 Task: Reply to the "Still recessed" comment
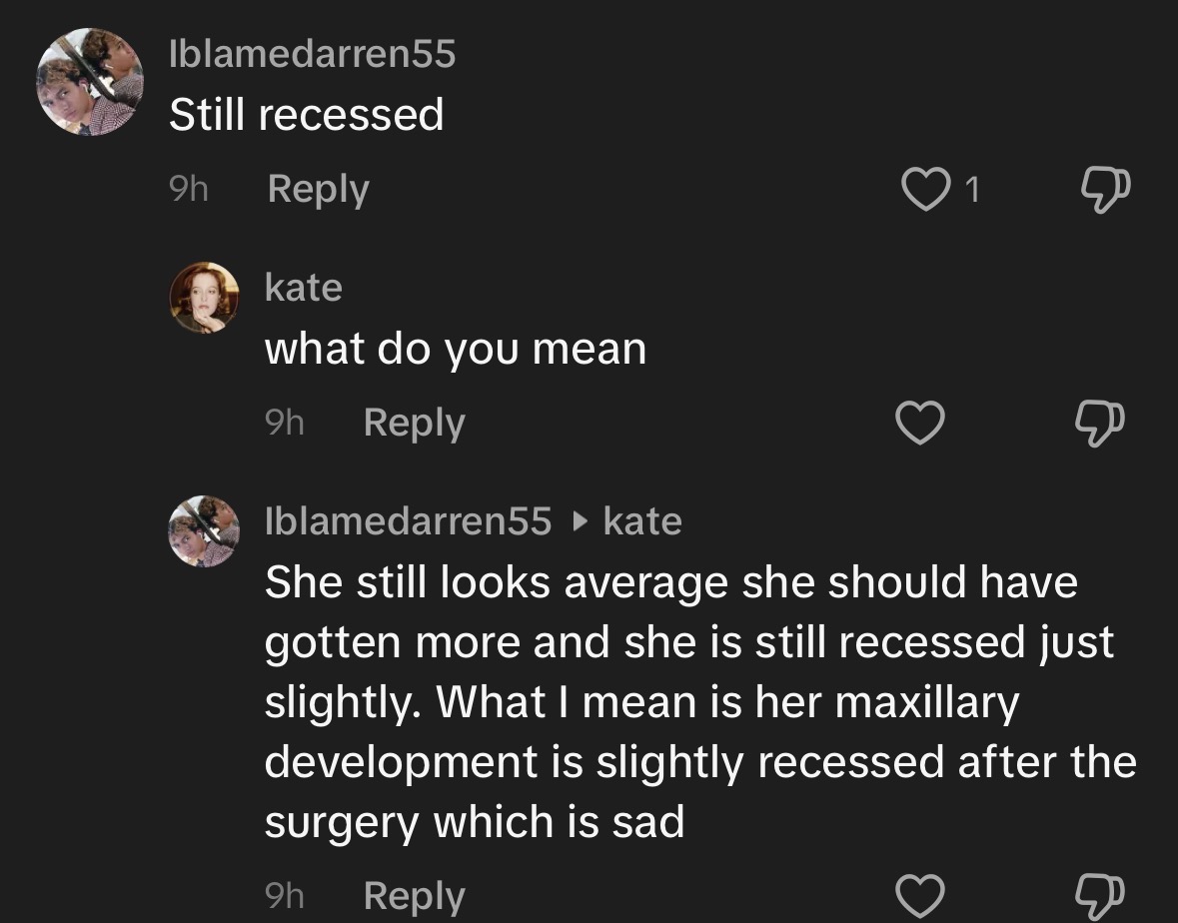(318, 190)
